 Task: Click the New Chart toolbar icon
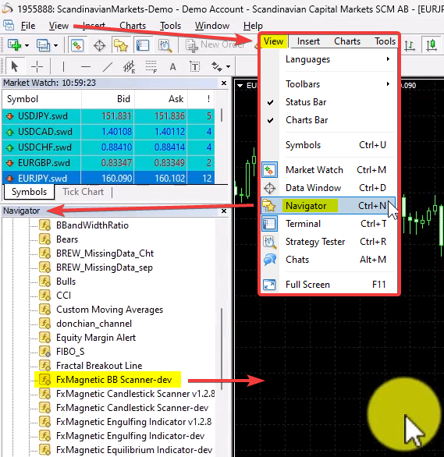(x=14, y=45)
